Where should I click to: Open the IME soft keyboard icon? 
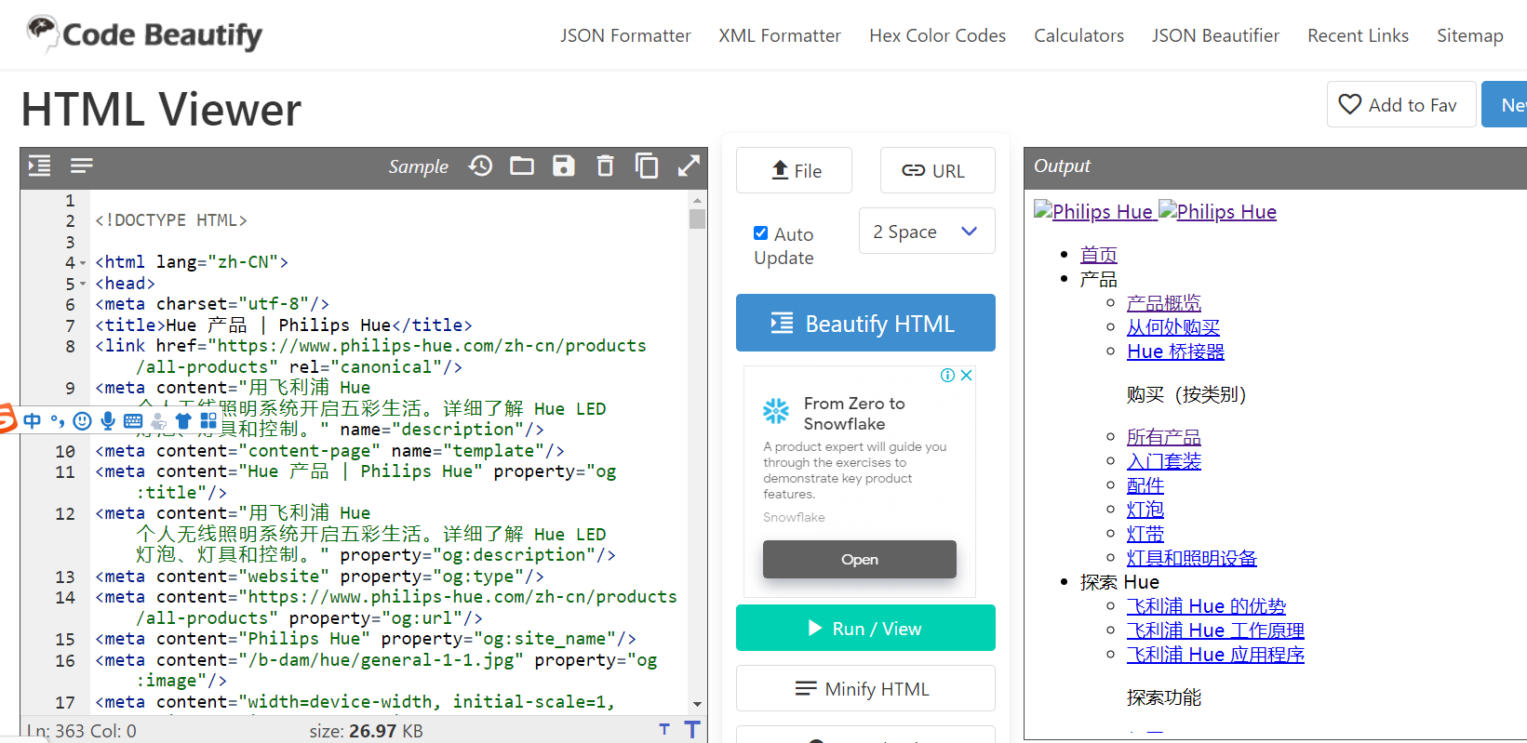click(x=133, y=421)
